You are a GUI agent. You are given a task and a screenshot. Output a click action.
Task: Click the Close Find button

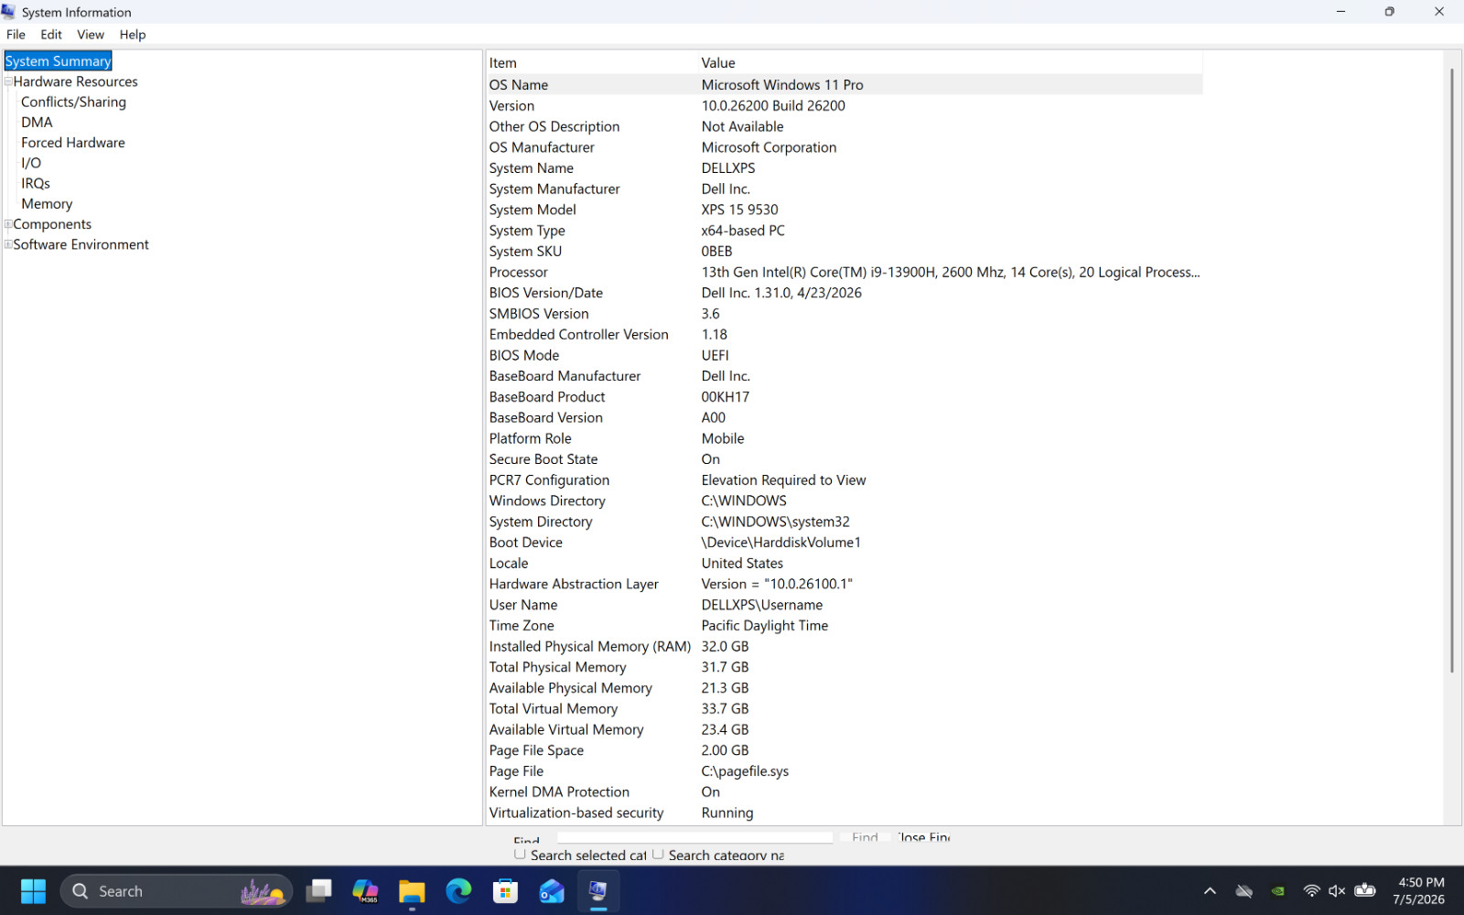[x=924, y=837]
